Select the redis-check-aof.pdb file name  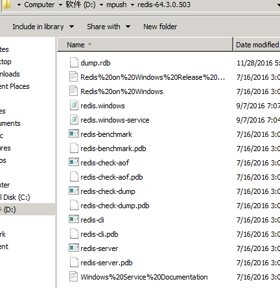[111, 177]
